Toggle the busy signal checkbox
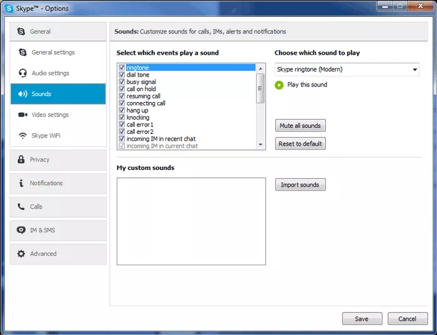Image resolution: width=437 pixels, height=335 pixels. pos(122,82)
